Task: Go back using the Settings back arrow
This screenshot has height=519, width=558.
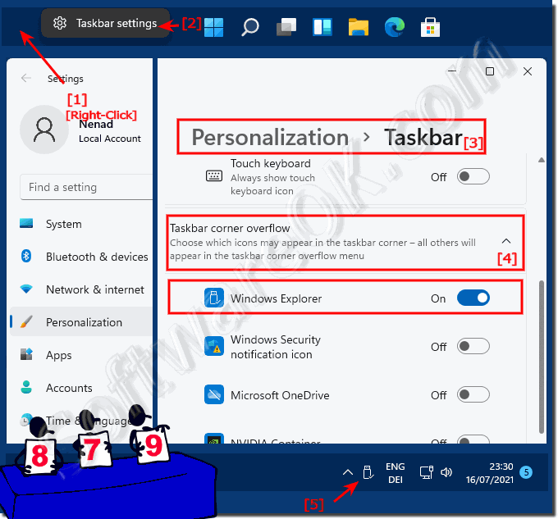Action: [26, 78]
